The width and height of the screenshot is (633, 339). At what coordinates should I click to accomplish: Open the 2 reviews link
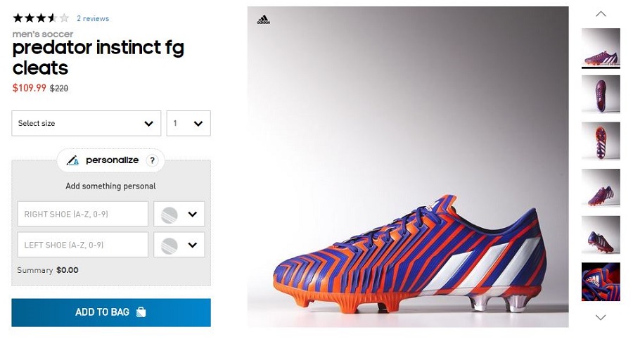tap(93, 18)
